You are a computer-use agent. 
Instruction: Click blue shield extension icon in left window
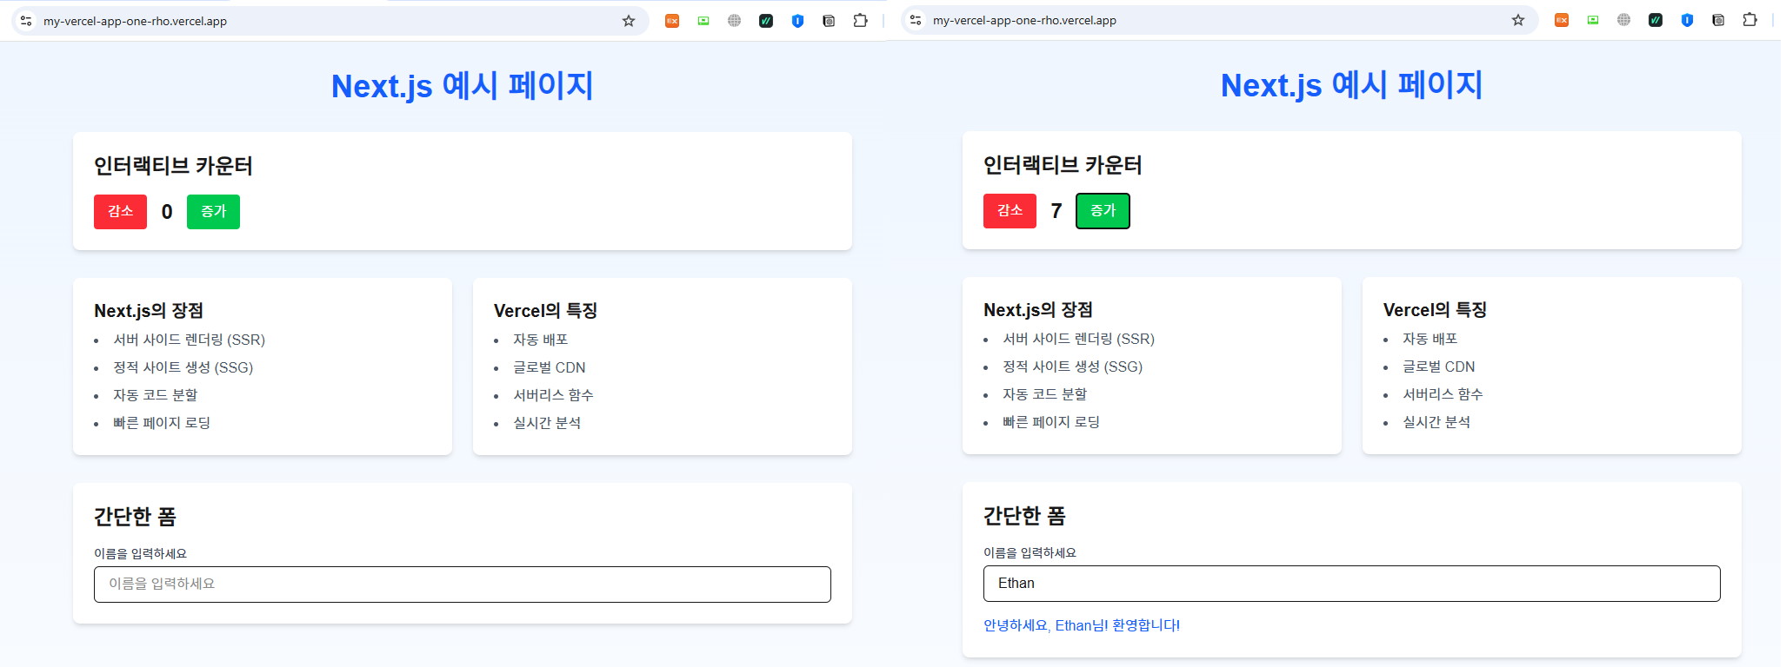[797, 21]
